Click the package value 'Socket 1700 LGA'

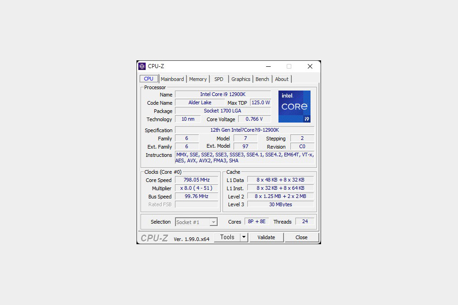click(223, 111)
